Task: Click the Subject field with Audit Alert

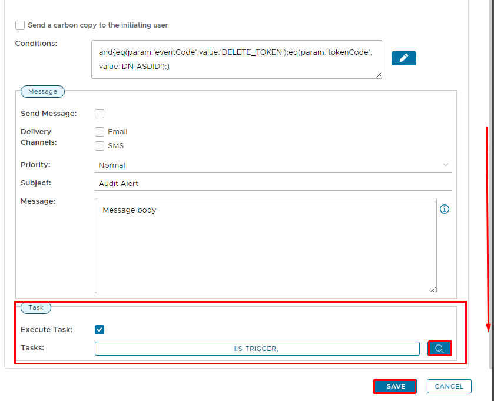Action: 271,184
